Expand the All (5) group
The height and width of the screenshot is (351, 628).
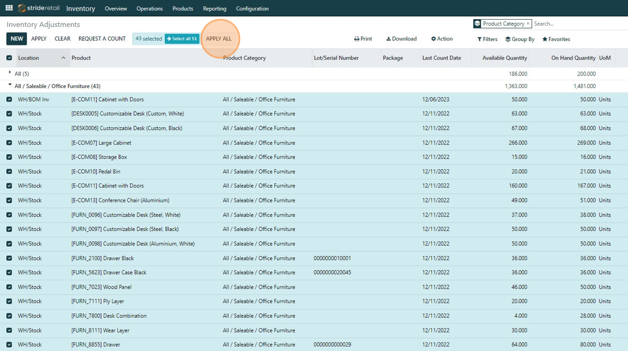coord(10,73)
